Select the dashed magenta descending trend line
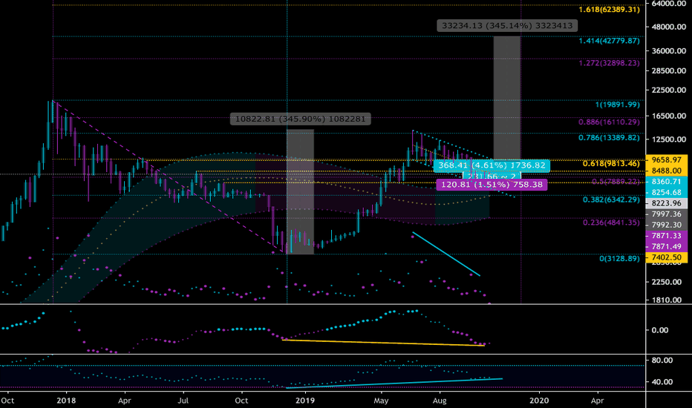This screenshot has width=692, height=408. [x=170, y=178]
